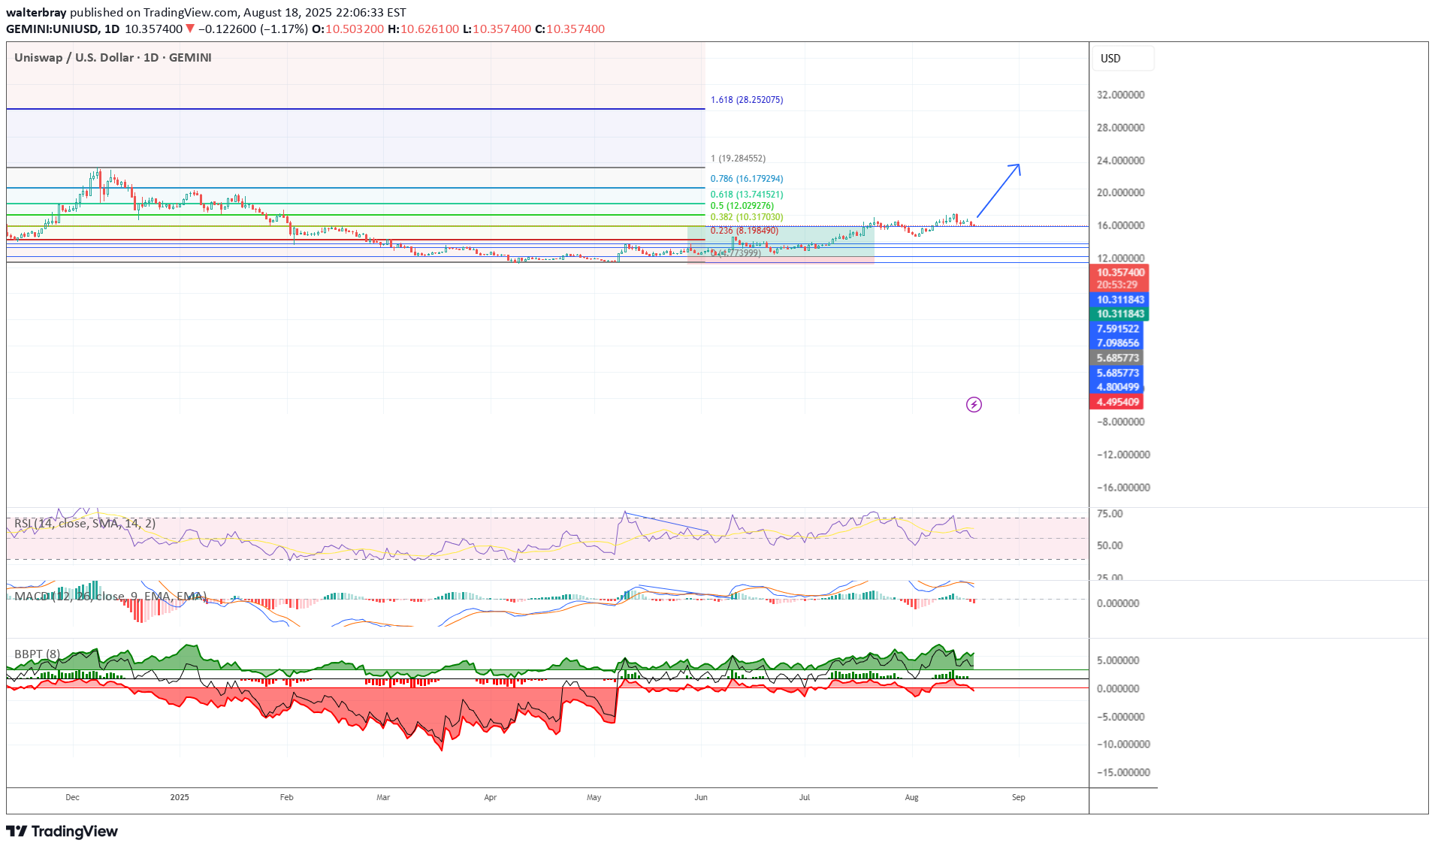This screenshot has height=849, width=1435.
Task: Select the RSI (14, close, SMA, 14, 2) legend
Action: [85, 523]
